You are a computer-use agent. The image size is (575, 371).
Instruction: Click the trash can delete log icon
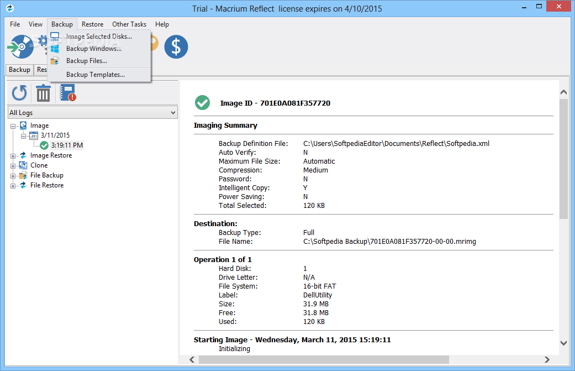pyautogui.click(x=43, y=93)
